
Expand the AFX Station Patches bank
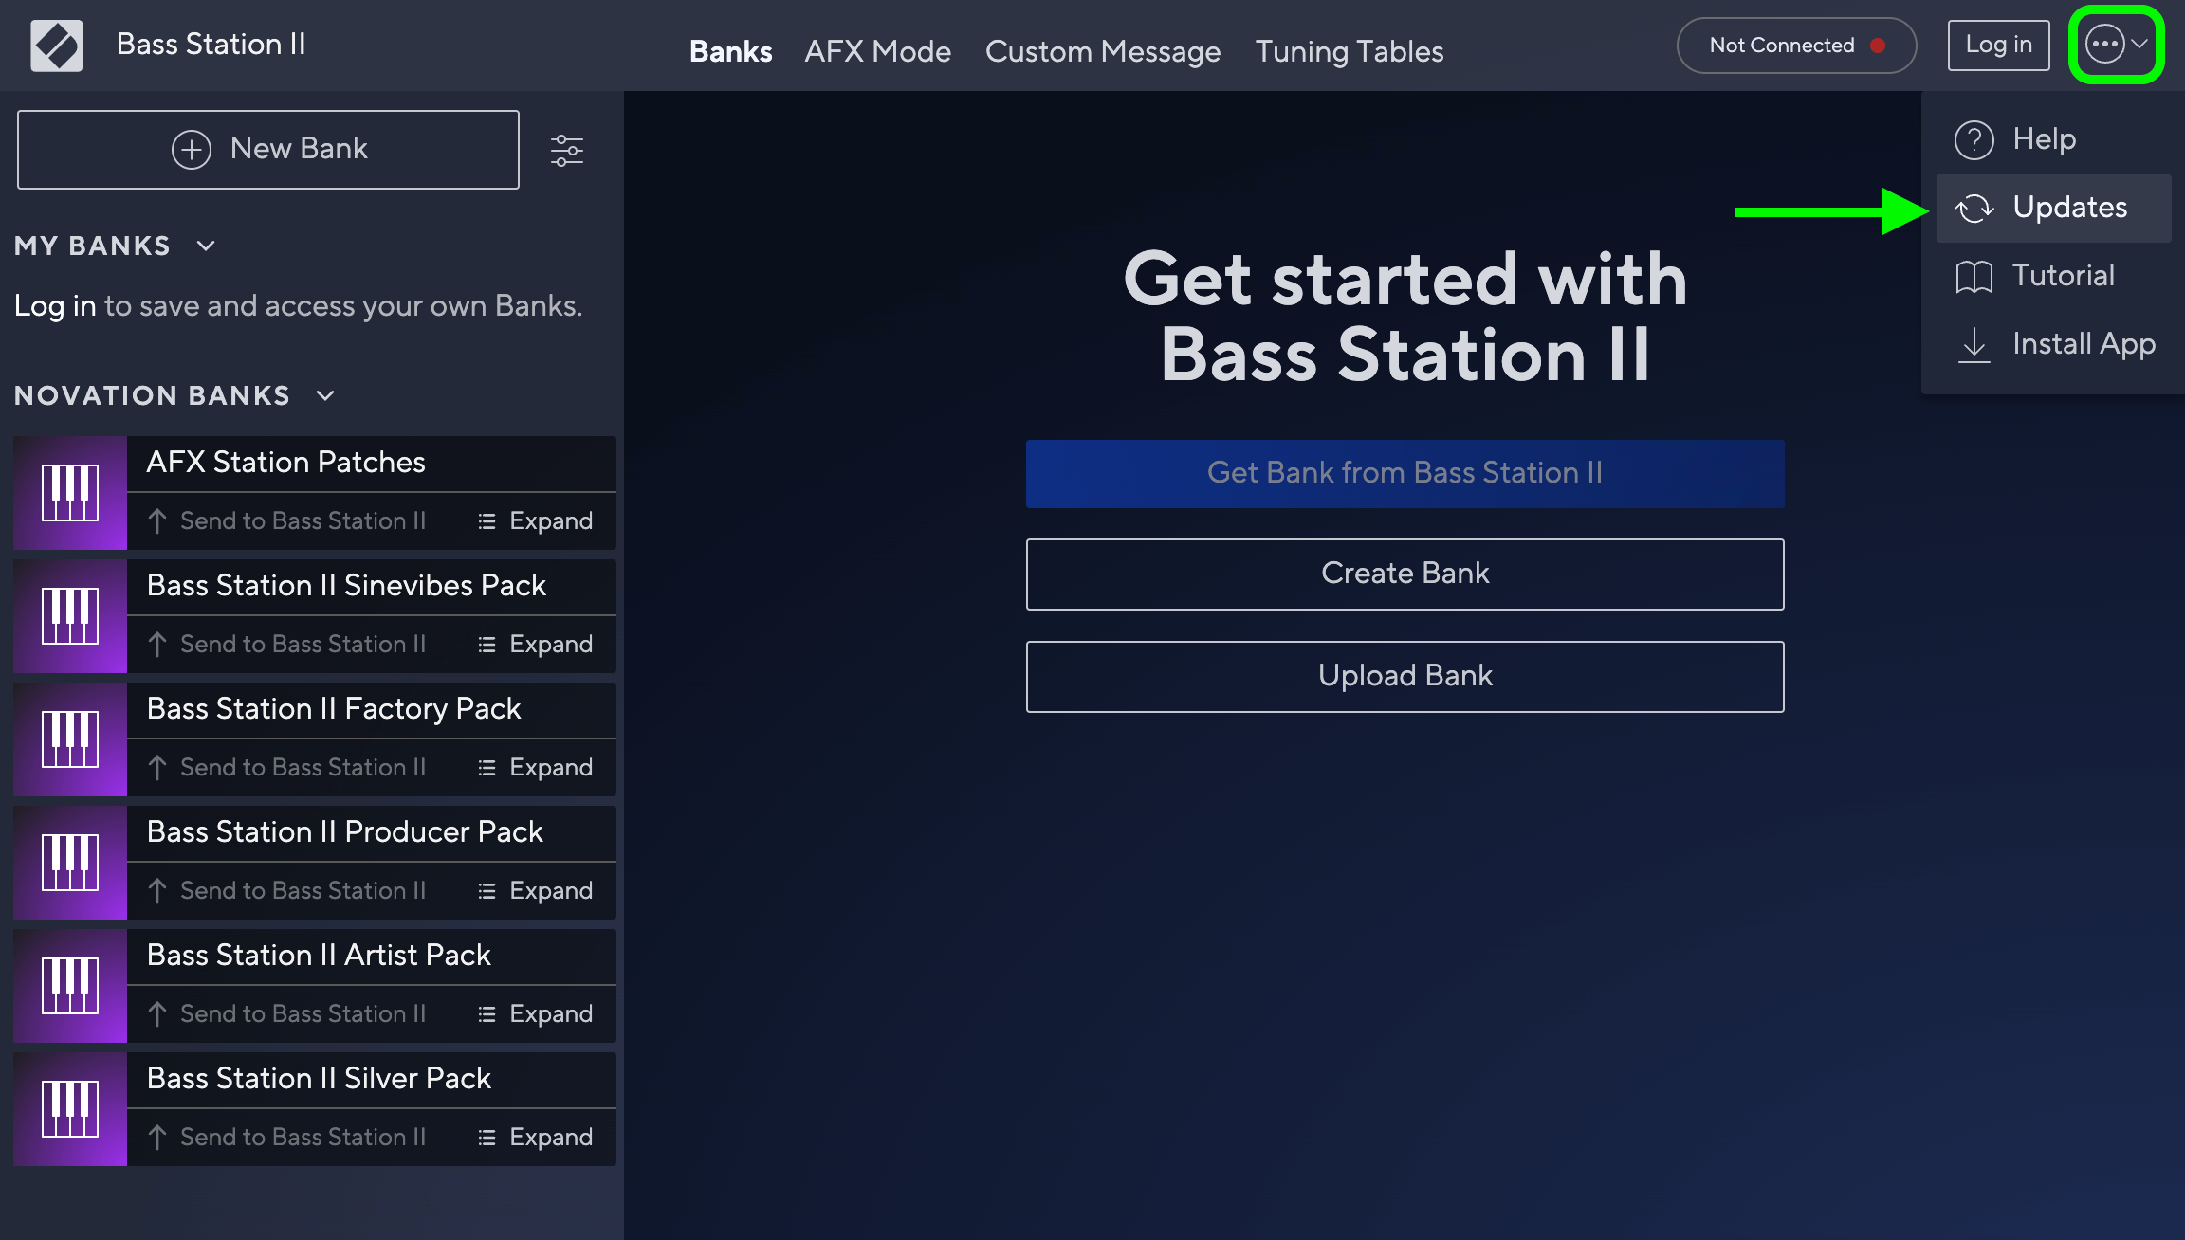[536, 520]
